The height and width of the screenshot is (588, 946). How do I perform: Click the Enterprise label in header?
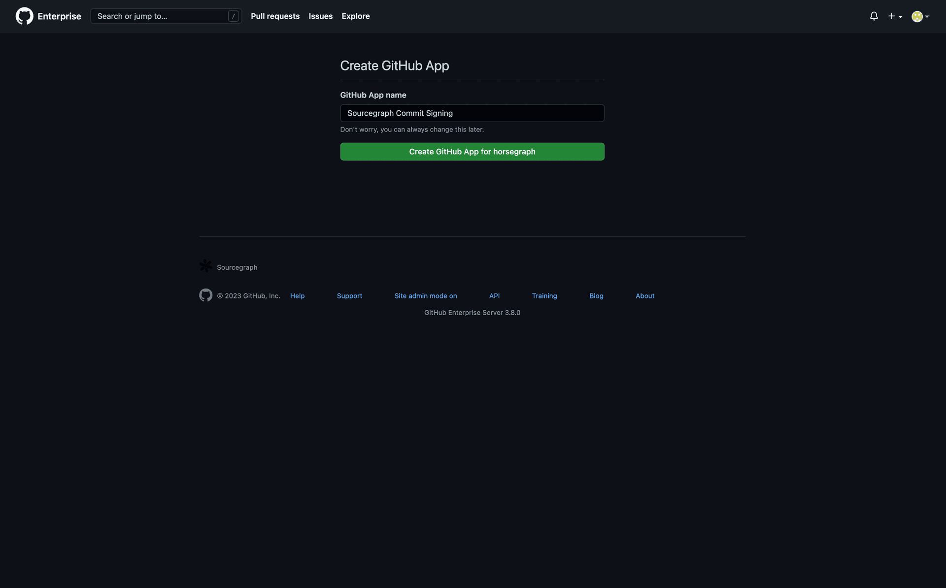point(59,16)
